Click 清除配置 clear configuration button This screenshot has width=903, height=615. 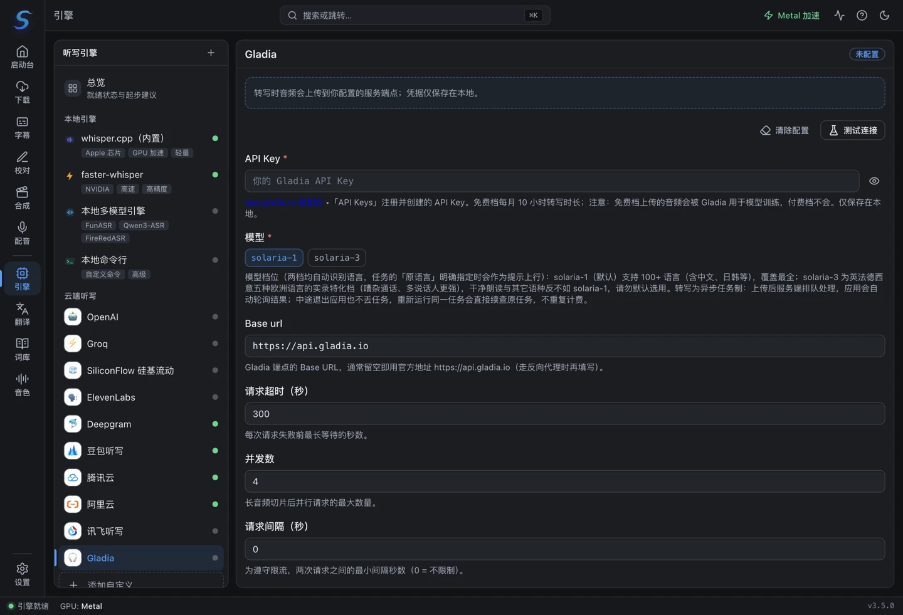784,130
